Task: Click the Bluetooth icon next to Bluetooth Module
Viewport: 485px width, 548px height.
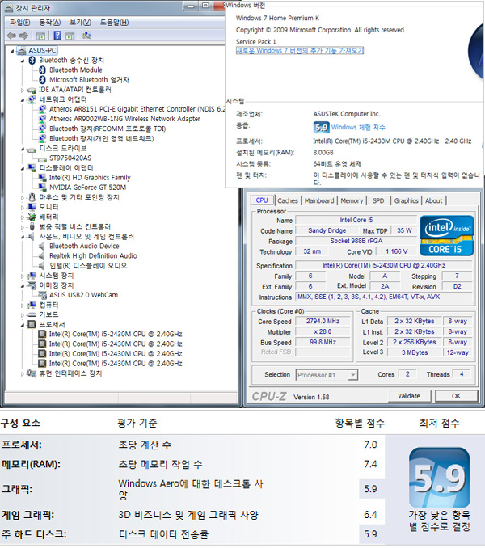Action: click(x=42, y=70)
